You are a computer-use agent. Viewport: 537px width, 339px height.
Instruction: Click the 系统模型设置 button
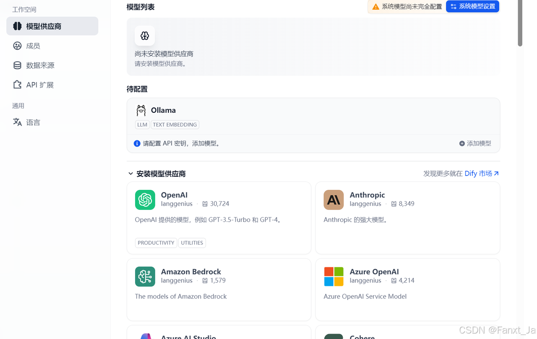pyautogui.click(x=472, y=6)
